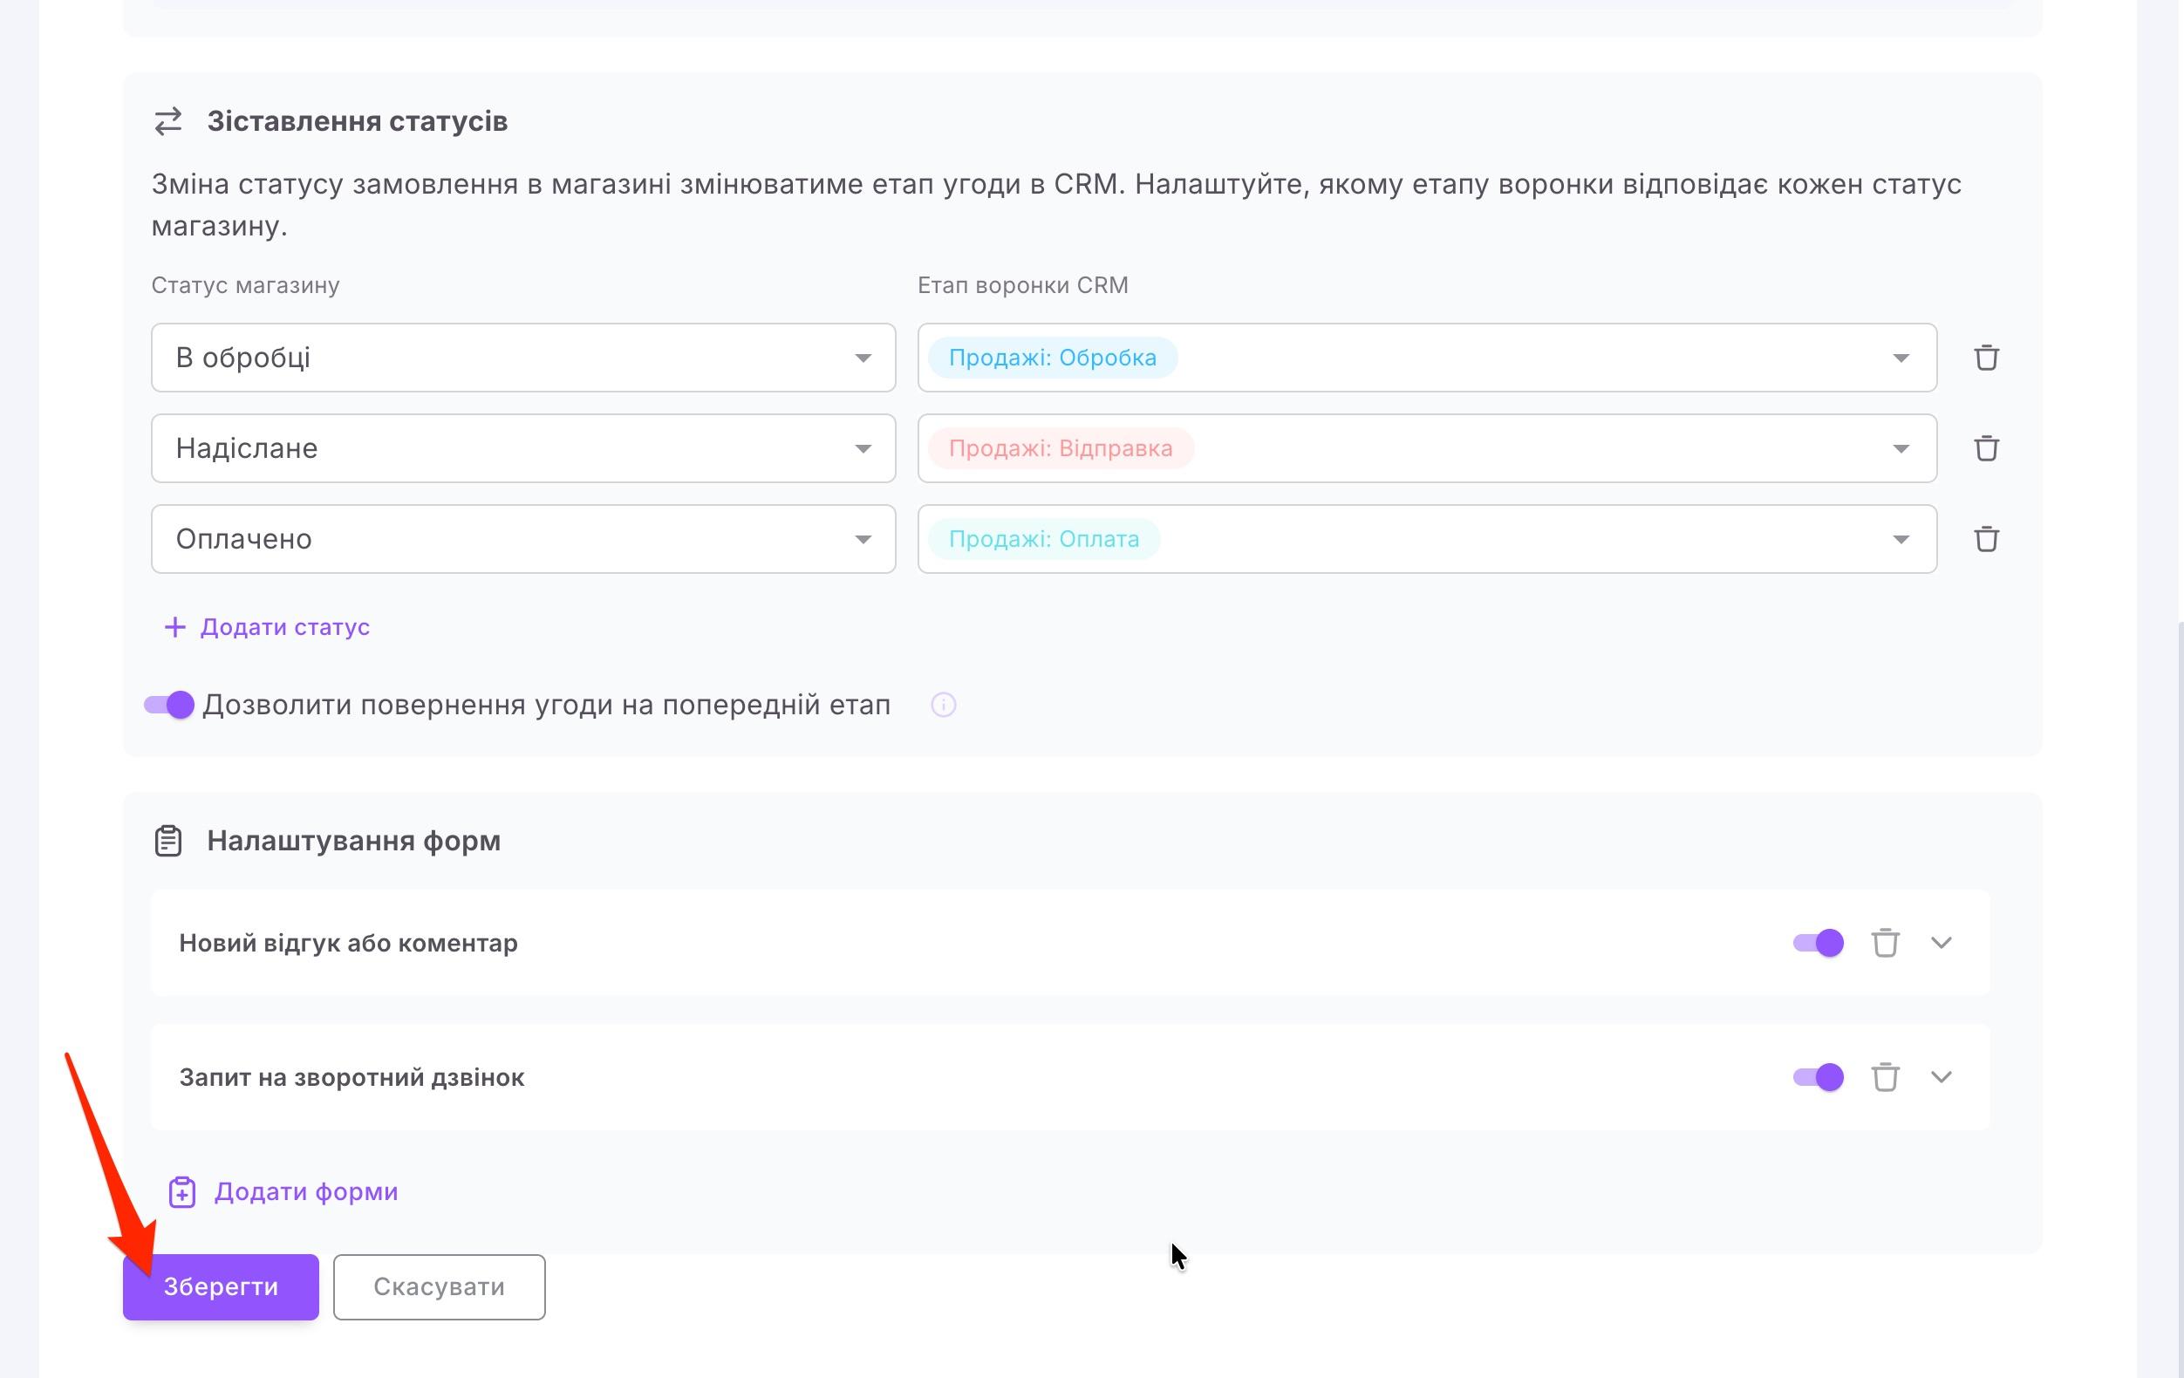Delete the "Надіслане" status mapping row
Image resolution: width=2184 pixels, height=1378 pixels.
coord(1986,448)
